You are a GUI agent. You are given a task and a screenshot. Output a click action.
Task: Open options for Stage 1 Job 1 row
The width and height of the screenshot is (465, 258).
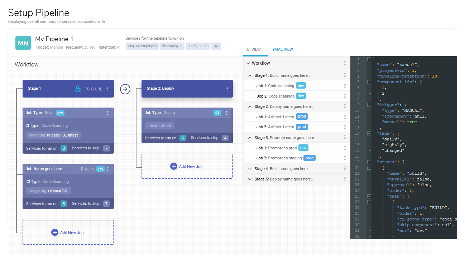[345, 86]
